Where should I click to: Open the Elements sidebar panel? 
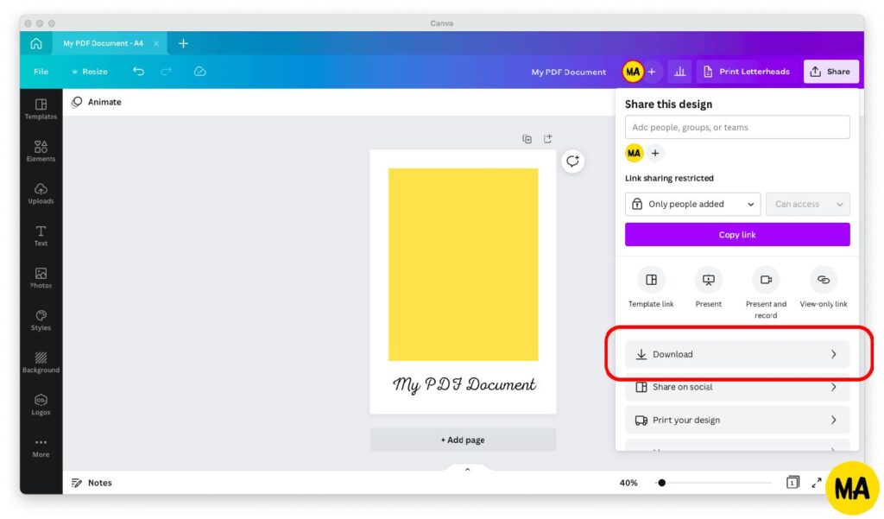point(41,151)
